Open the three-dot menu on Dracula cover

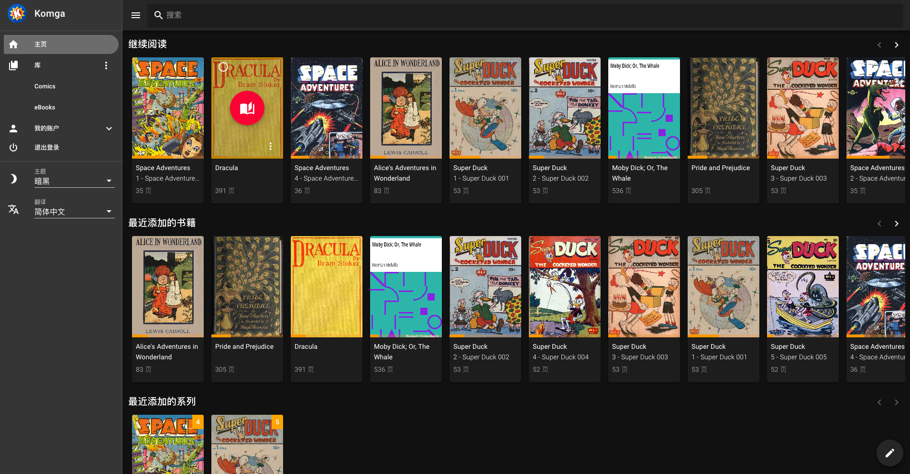(270, 146)
